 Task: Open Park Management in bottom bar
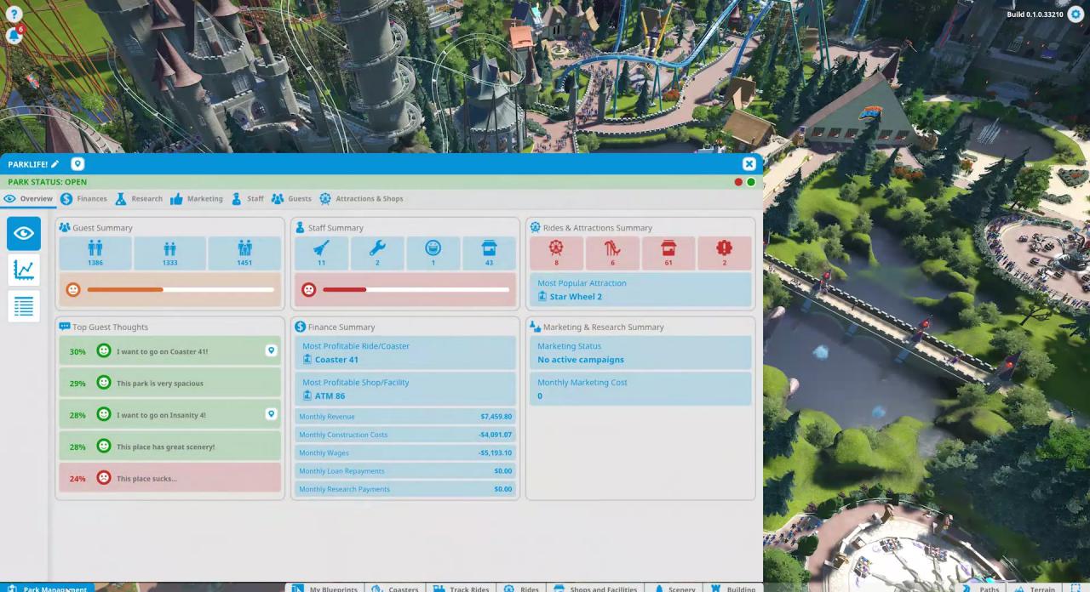[x=47, y=588]
